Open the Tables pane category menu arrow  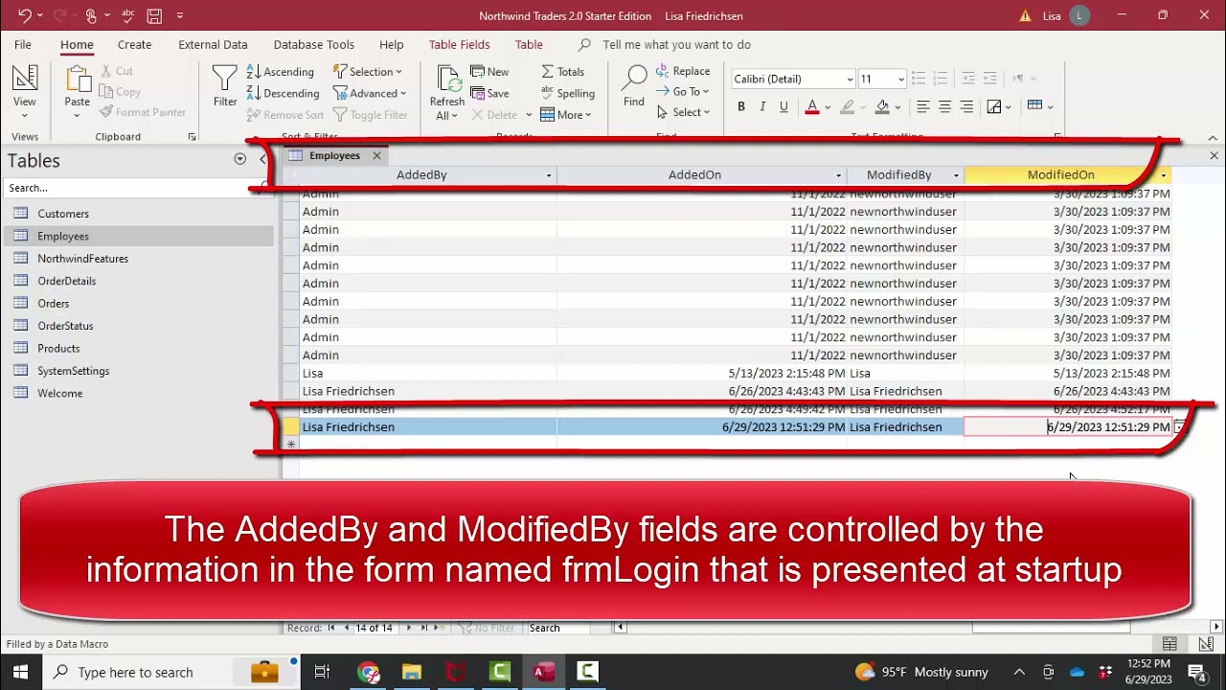pyautogui.click(x=239, y=159)
